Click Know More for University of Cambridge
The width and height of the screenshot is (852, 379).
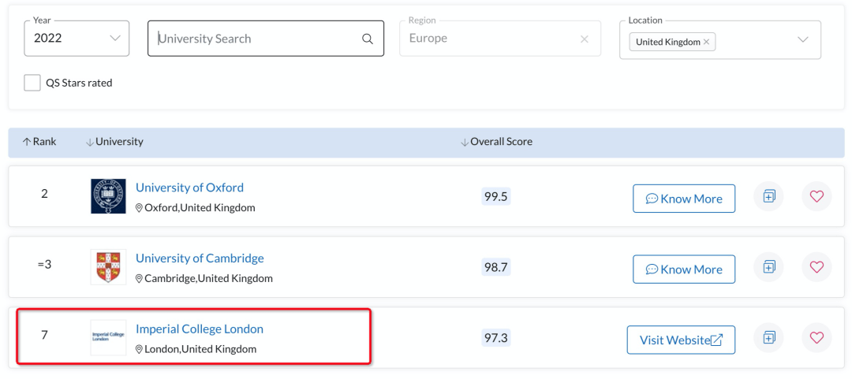pos(683,269)
